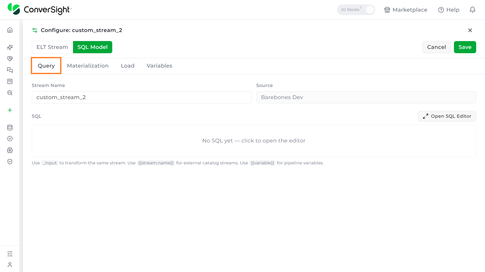Open the Home icon in sidebar
Viewport: 485px width, 272px height.
click(x=10, y=30)
